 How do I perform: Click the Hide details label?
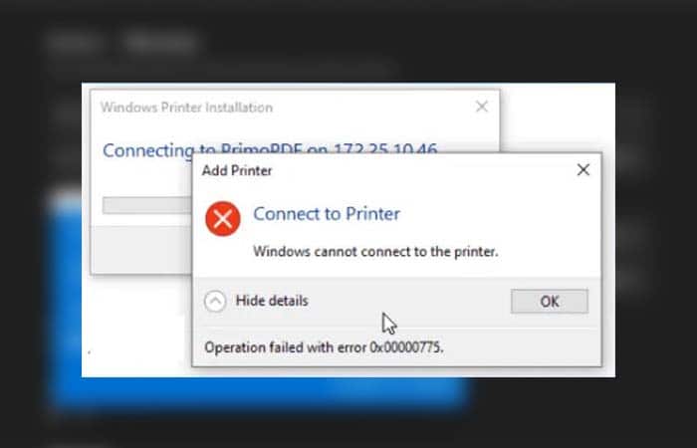[271, 301]
